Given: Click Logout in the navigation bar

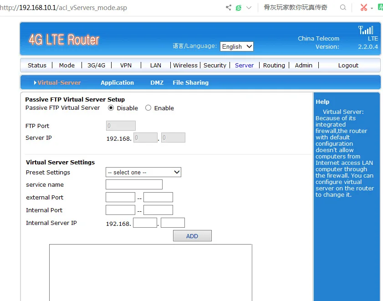Looking at the screenshot, I should tap(348, 65).
